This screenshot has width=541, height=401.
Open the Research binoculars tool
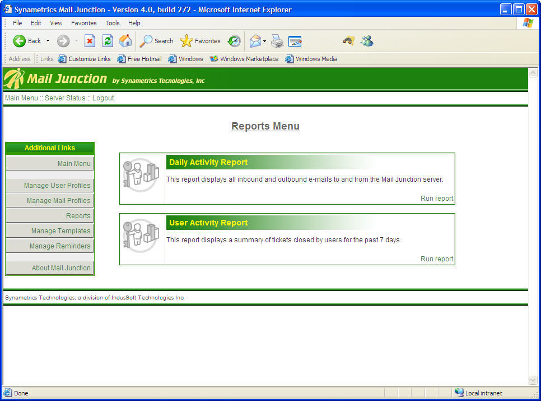pyautogui.click(x=348, y=40)
